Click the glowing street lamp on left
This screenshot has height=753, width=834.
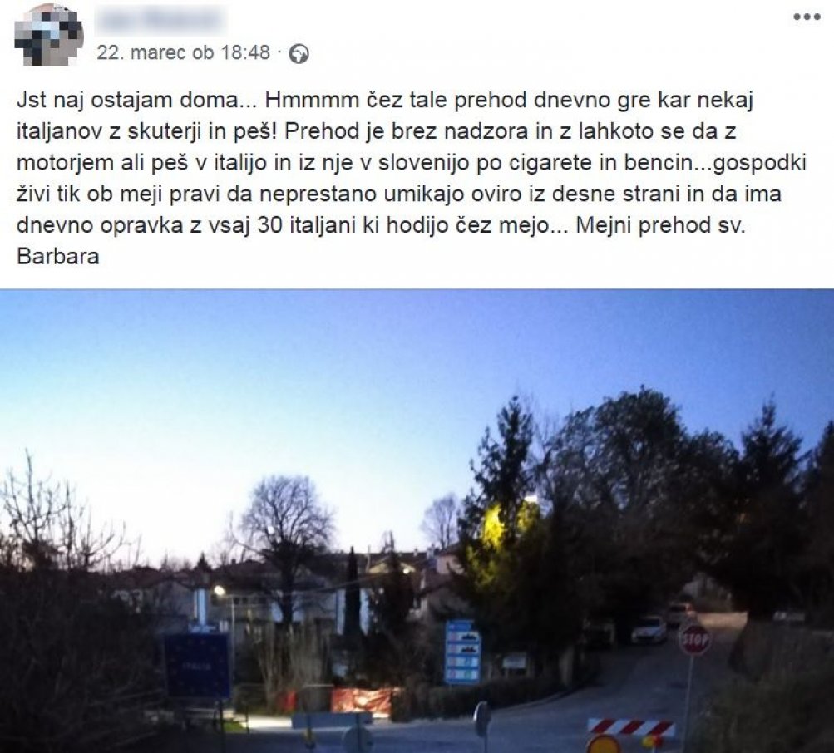[218, 590]
